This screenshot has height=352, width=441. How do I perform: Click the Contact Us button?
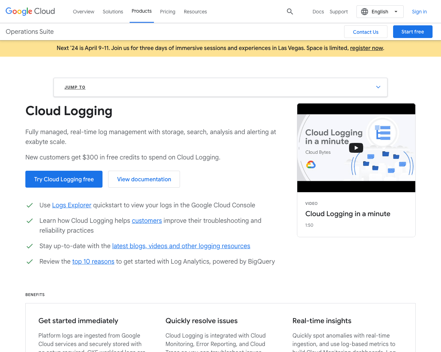pyautogui.click(x=366, y=32)
